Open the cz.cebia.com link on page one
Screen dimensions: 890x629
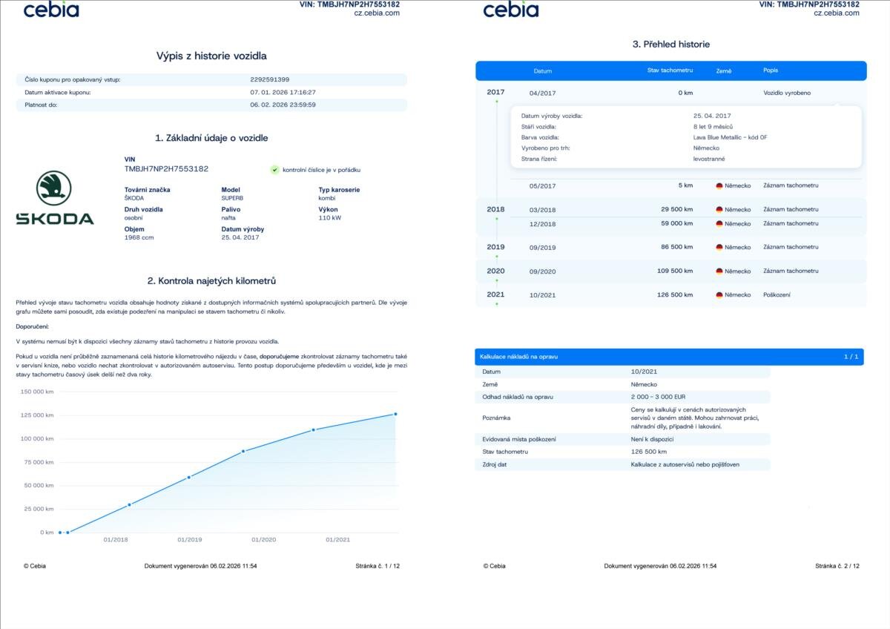377,13
